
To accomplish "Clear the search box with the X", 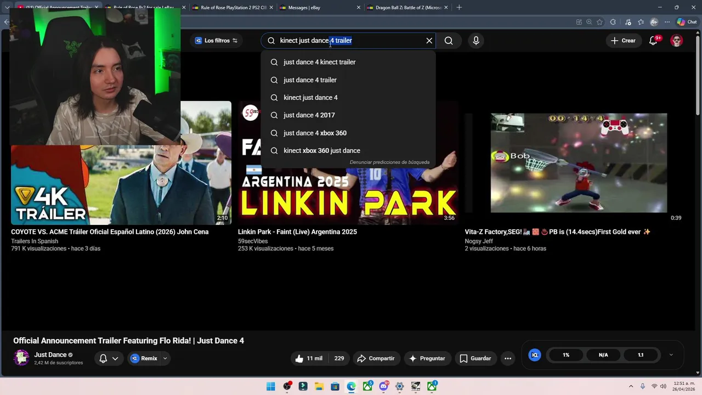I will click(429, 41).
